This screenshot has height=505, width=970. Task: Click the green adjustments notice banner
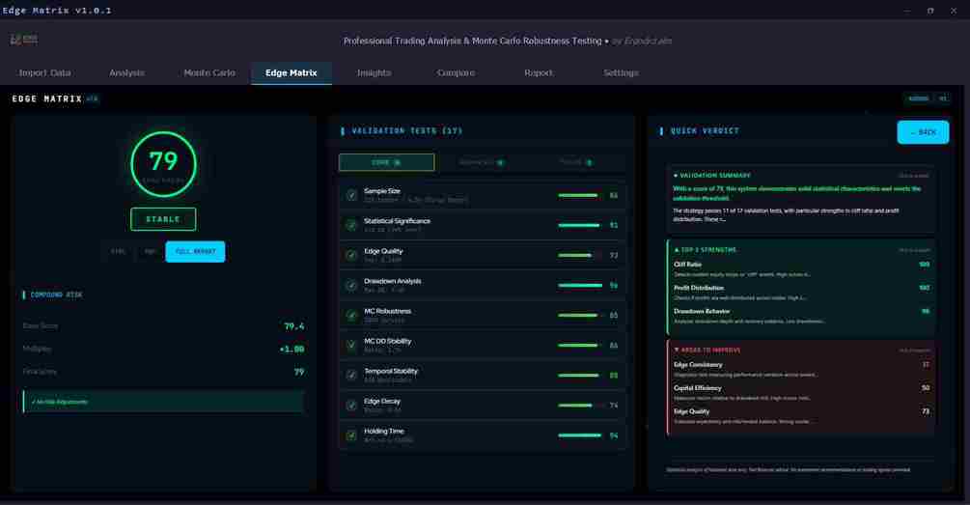163,402
